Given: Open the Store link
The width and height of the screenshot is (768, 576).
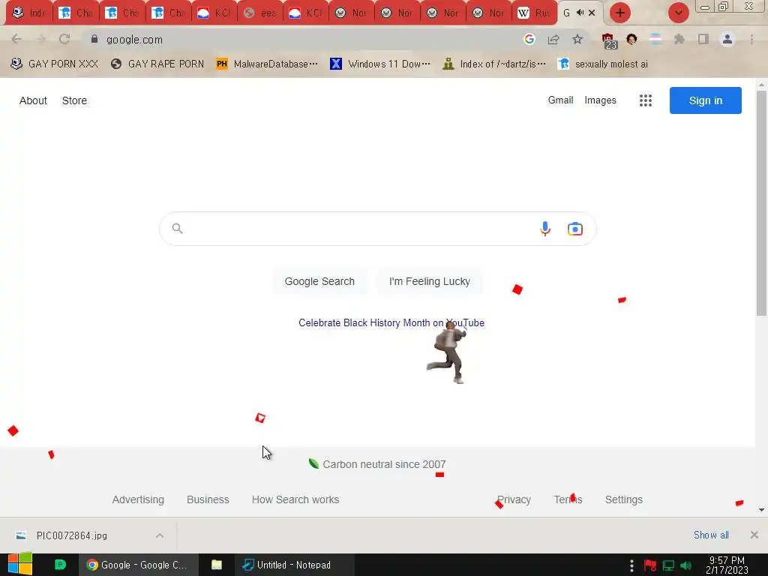Looking at the screenshot, I should [74, 100].
